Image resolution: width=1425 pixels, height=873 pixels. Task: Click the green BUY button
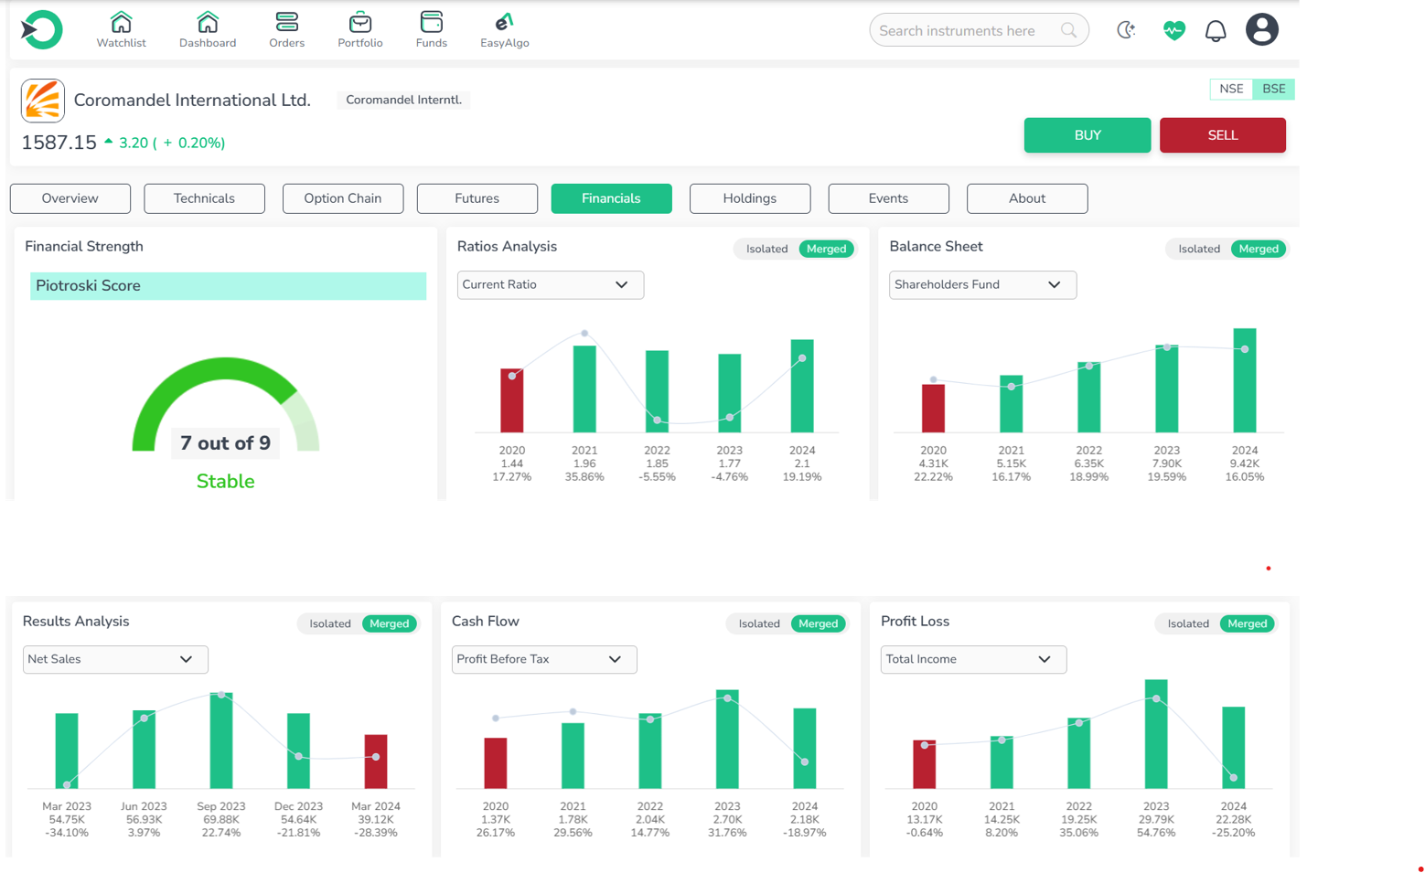tap(1087, 135)
